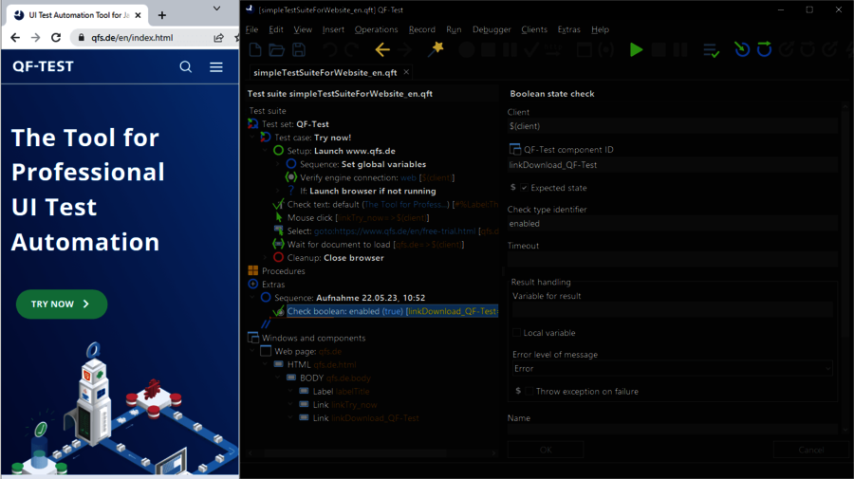Expand the Cleanup: Close browser node
Viewport: 854px width, 479px height.
point(265,257)
